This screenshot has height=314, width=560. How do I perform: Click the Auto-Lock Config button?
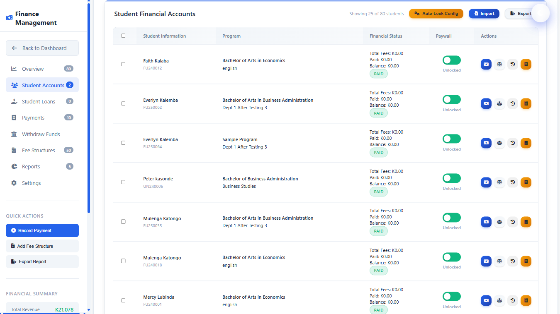pyautogui.click(x=436, y=14)
